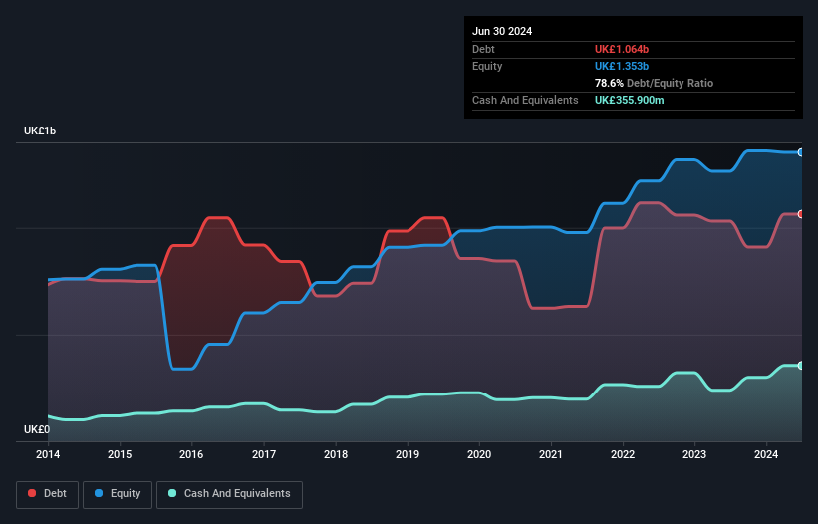Select the red Debt endpoint marker
Screen dimensions: 818x524
coord(801,214)
